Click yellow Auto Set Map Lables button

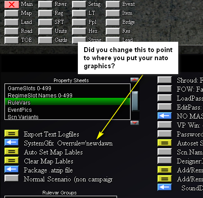coord(12,151)
